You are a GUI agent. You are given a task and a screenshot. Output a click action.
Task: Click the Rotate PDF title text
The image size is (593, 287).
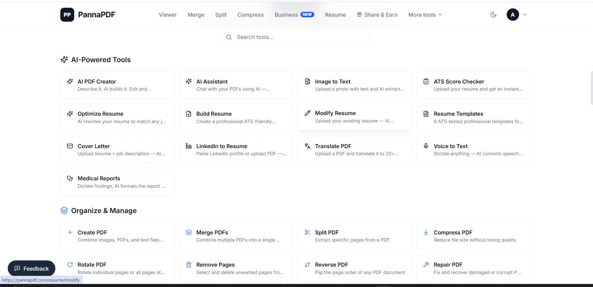(x=92, y=265)
